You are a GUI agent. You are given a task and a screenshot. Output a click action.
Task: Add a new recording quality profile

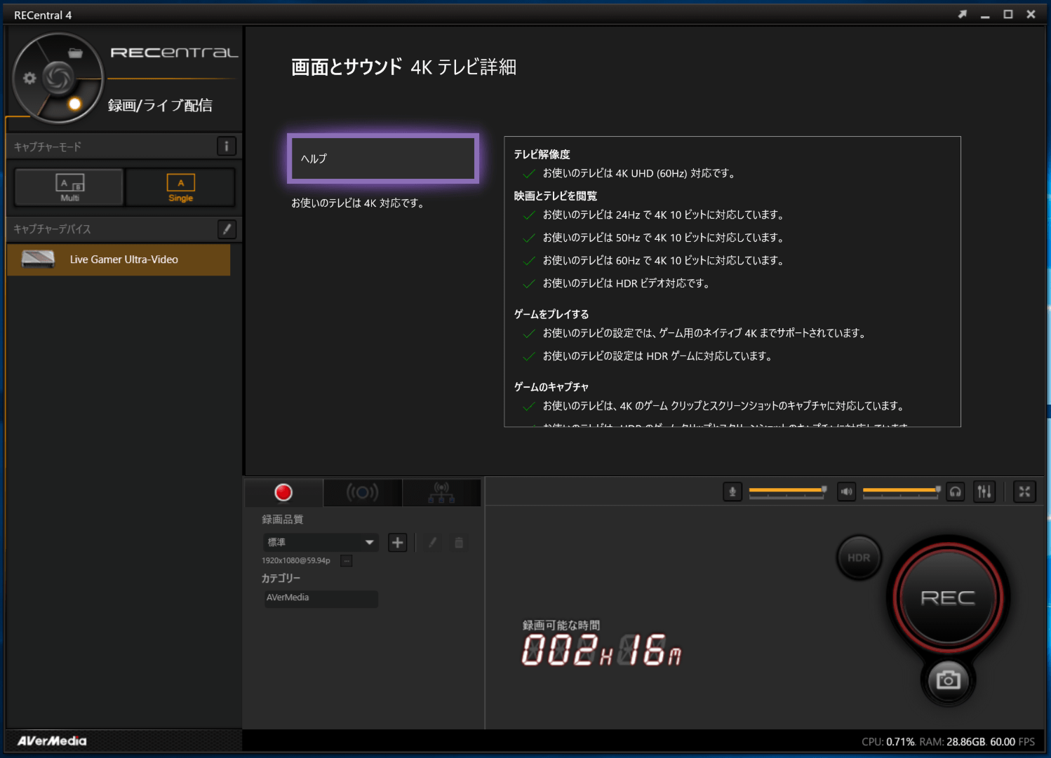[x=397, y=542]
